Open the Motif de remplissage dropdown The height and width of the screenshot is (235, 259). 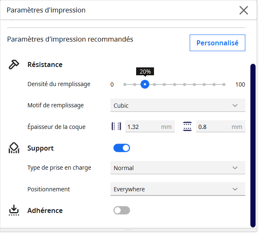click(x=178, y=106)
